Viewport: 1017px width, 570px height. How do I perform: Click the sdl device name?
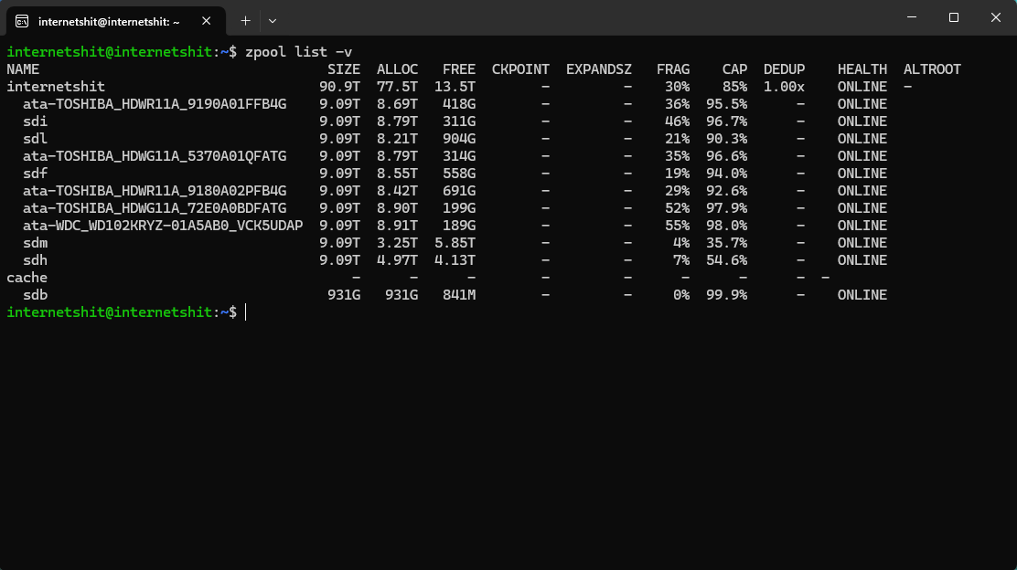click(35, 139)
